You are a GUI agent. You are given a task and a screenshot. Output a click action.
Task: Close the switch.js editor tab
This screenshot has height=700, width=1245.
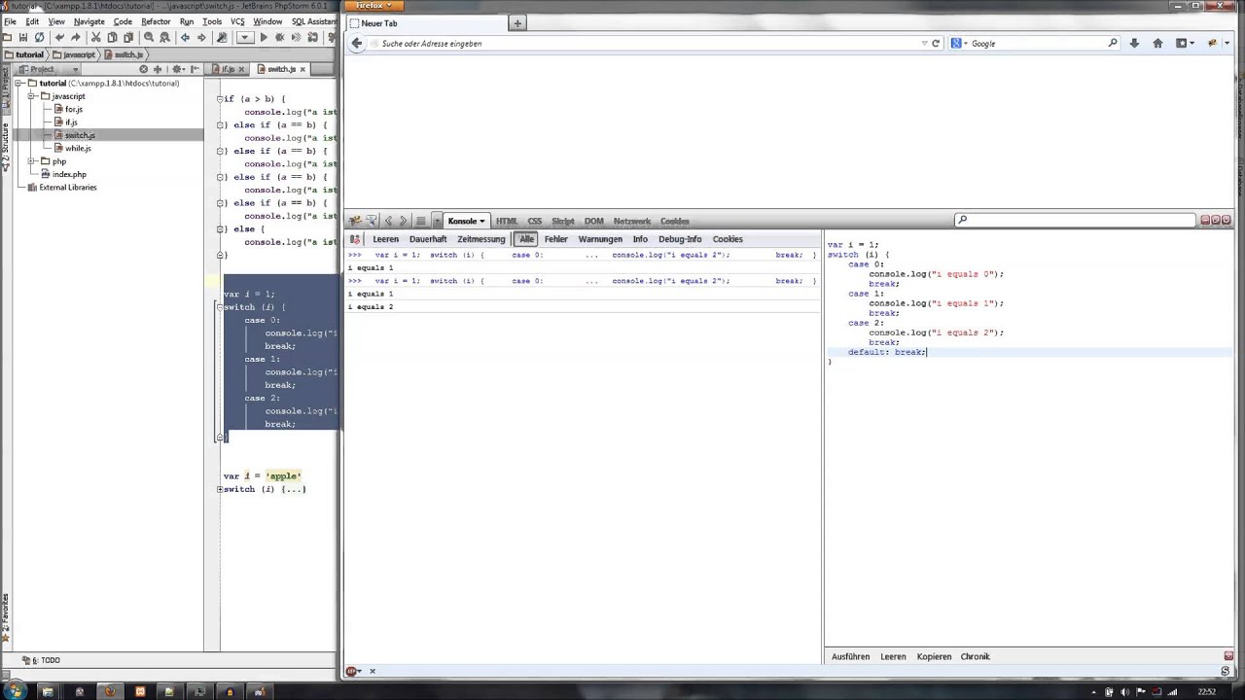pyautogui.click(x=302, y=69)
